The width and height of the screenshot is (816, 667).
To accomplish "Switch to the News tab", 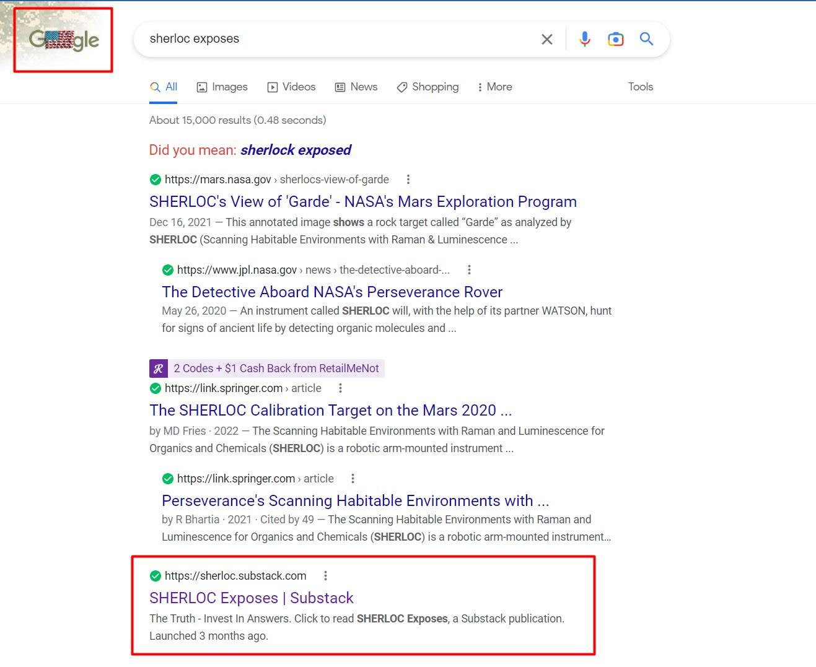I will coord(356,87).
